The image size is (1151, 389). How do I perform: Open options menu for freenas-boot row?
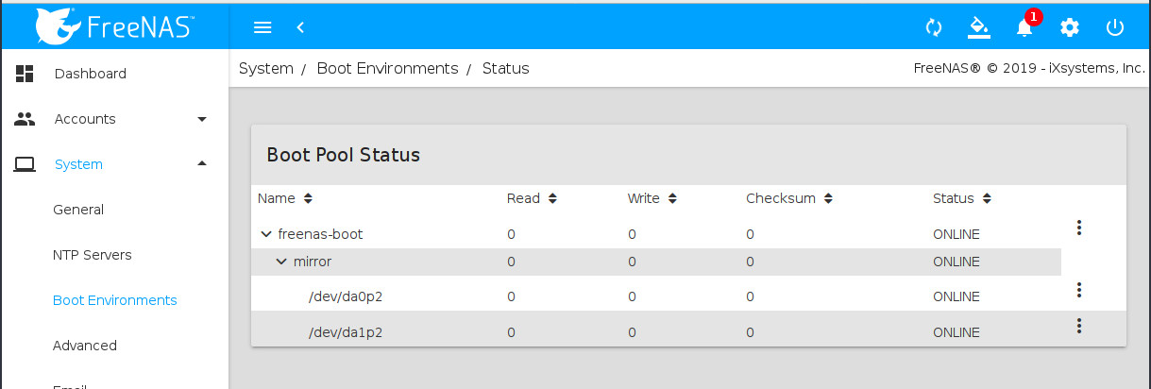point(1078,228)
